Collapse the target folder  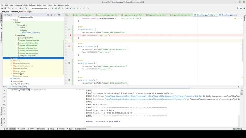pos(9,58)
